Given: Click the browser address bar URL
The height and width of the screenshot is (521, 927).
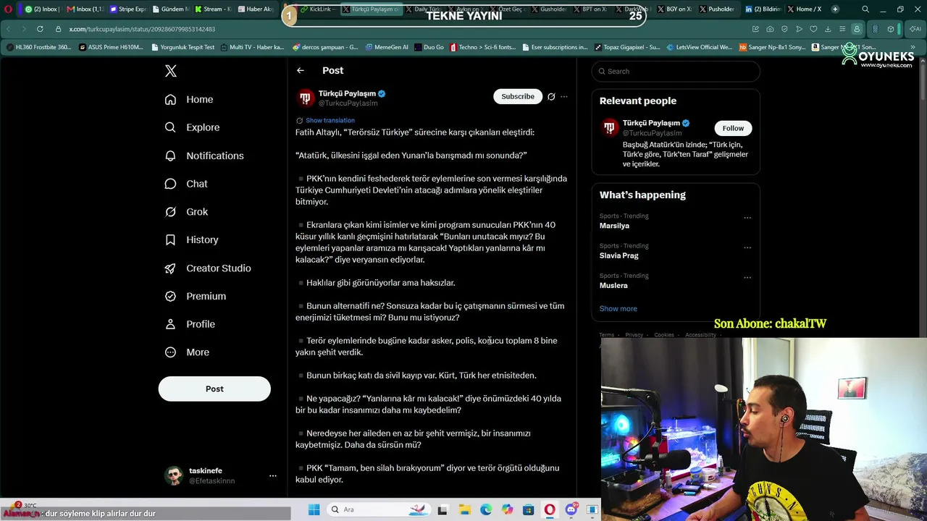Looking at the screenshot, I should coord(142,29).
